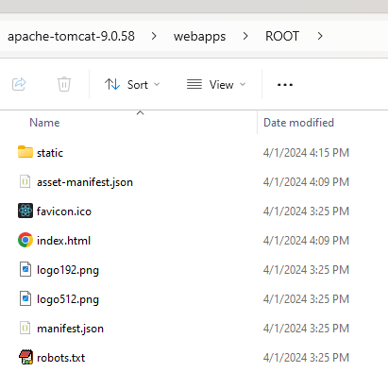Image resolution: width=388 pixels, height=389 pixels.
Task: Expand chevron after ROOT breadcrumb
Action: [x=320, y=36]
